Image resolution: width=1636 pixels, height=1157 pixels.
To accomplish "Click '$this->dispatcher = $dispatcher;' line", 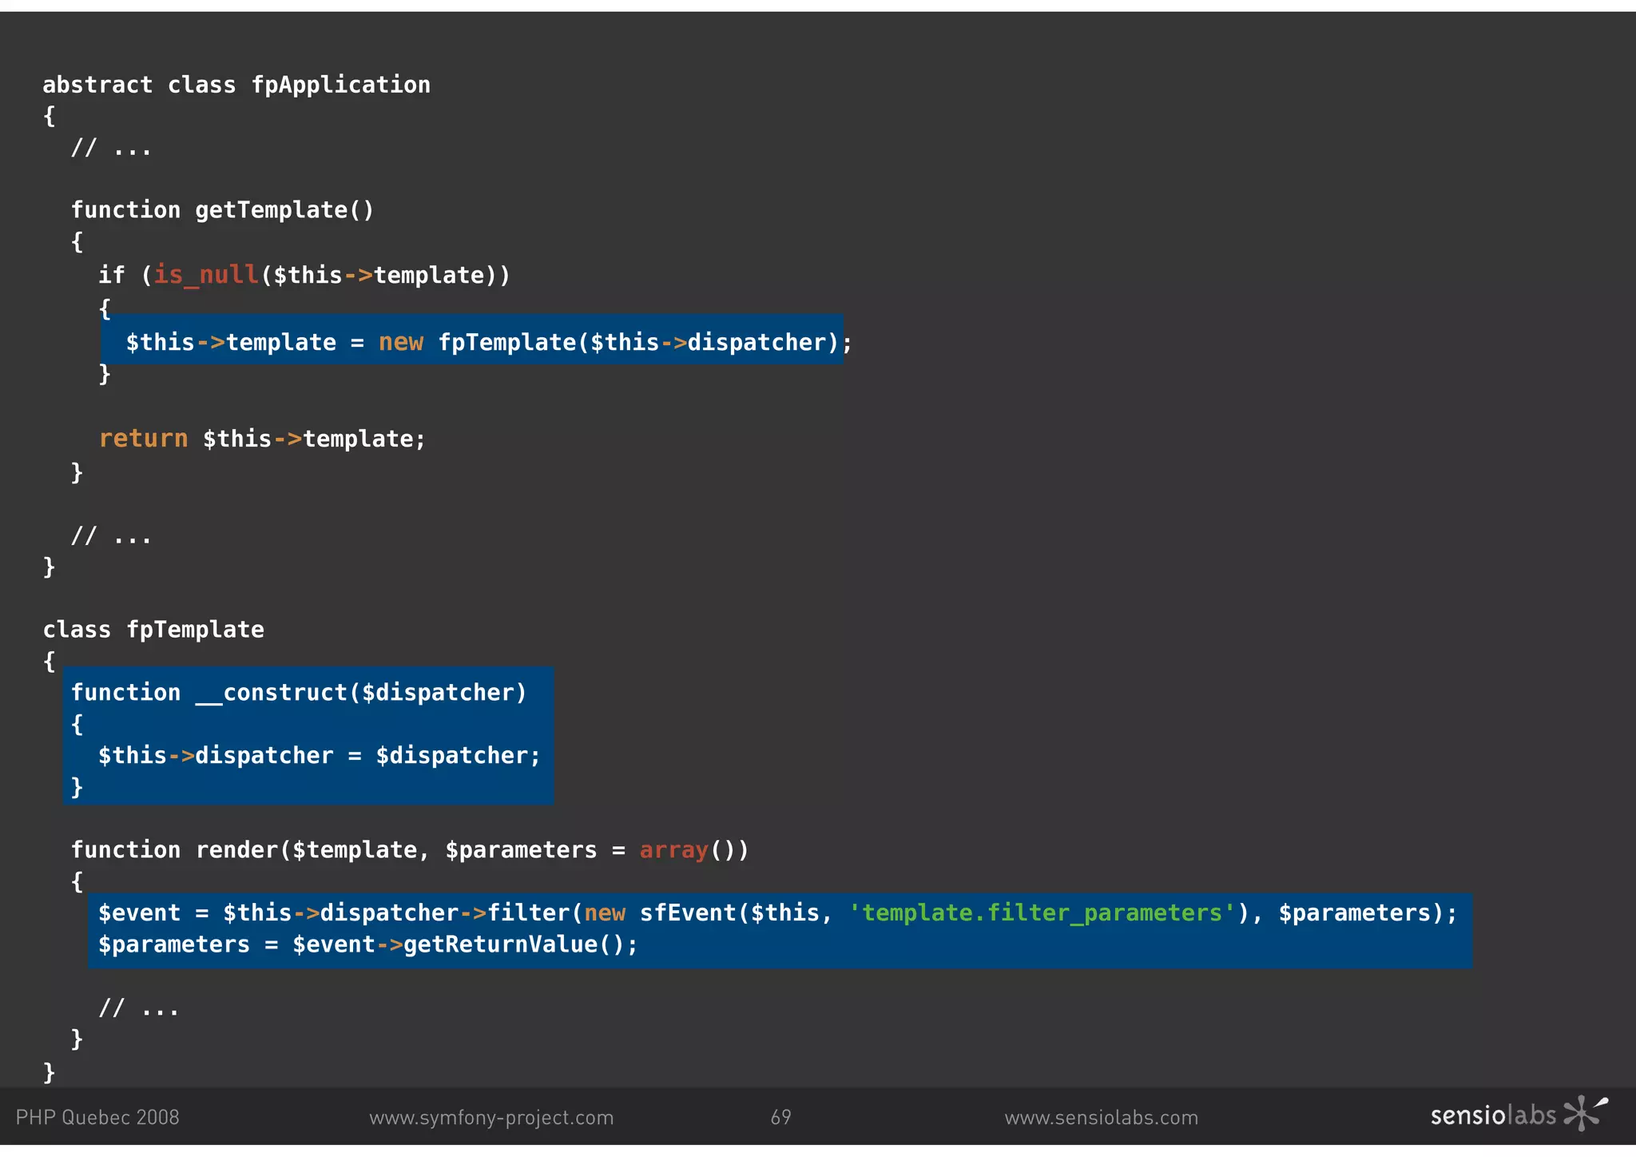I will click(x=319, y=756).
